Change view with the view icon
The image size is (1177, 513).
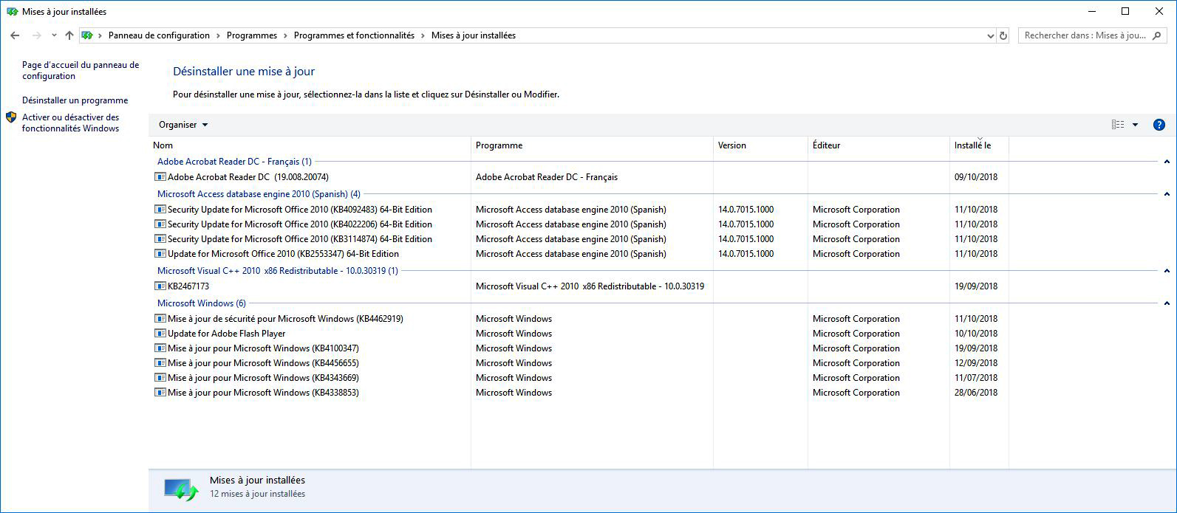point(1118,125)
